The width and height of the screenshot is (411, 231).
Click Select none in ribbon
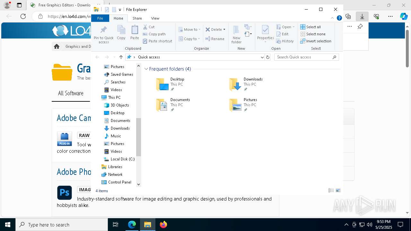tap(313, 34)
